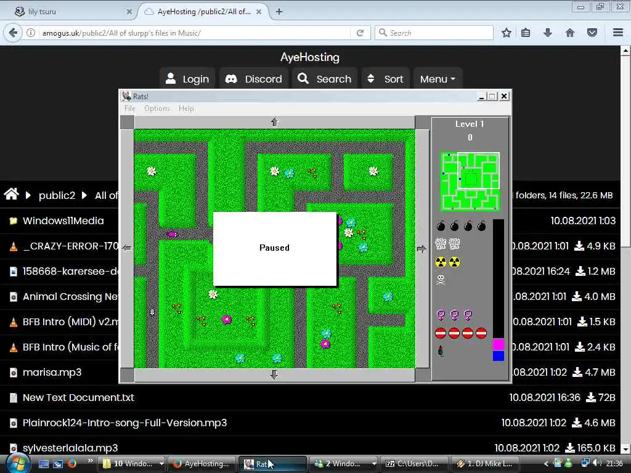Select the leftmost radiation symbol item in Rats
This screenshot has width=631, height=473.
[x=441, y=262]
